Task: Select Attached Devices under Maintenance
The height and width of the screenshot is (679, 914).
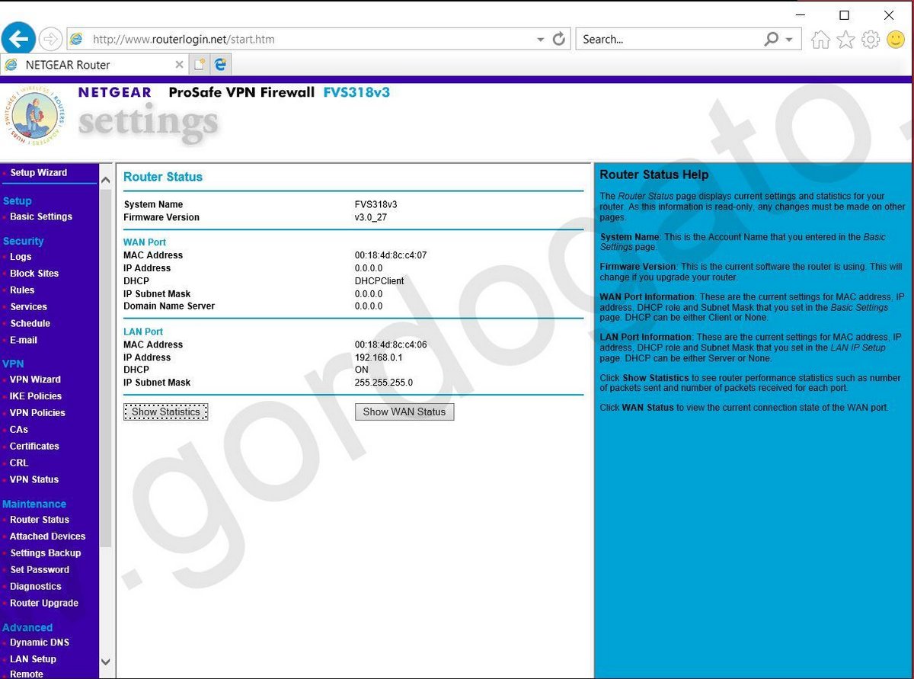Action: pyautogui.click(x=47, y=536)
